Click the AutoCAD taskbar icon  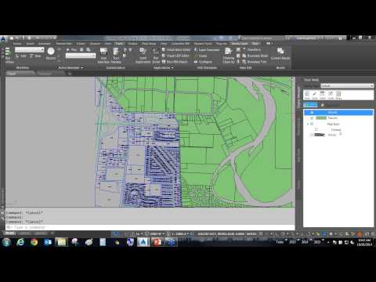tap(143, 242)
